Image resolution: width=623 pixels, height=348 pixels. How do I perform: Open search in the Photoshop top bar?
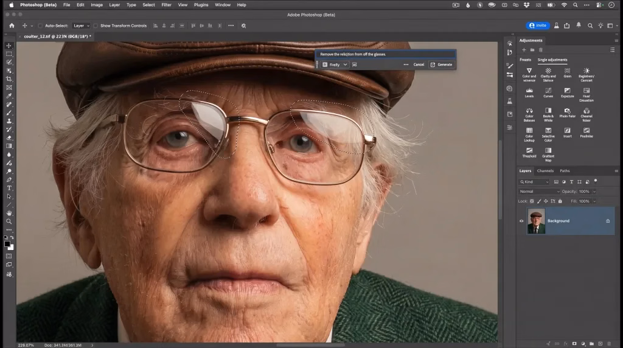click(x=590, y=26)
